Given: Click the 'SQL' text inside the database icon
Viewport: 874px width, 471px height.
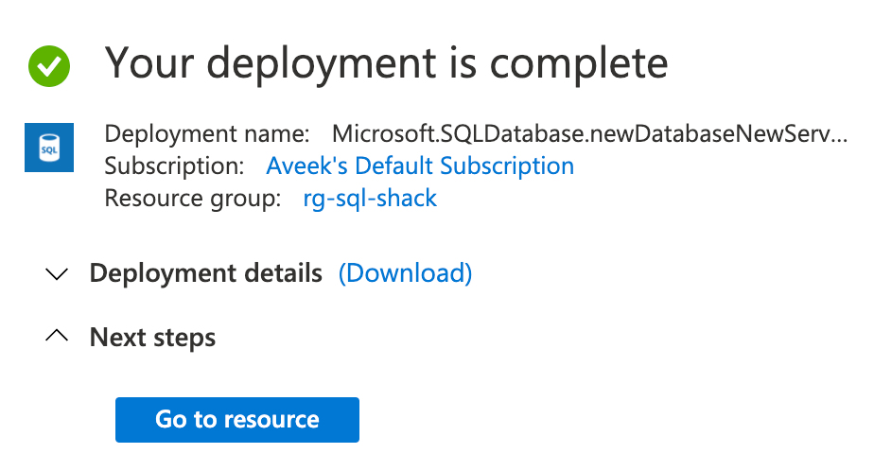Looking at the screenshot, I should point(48,149).
